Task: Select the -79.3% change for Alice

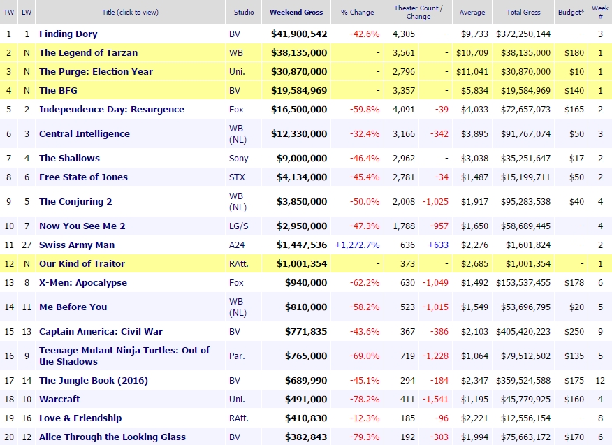Action: click(x=365, y=437)
